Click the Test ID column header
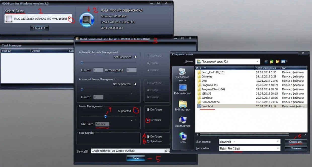The width and height of the screenshot is (312, 167). [16, 51]
